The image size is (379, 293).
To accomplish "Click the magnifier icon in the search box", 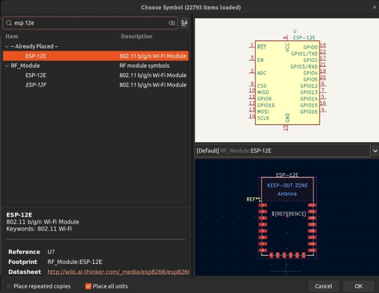I will click(9, 23).
